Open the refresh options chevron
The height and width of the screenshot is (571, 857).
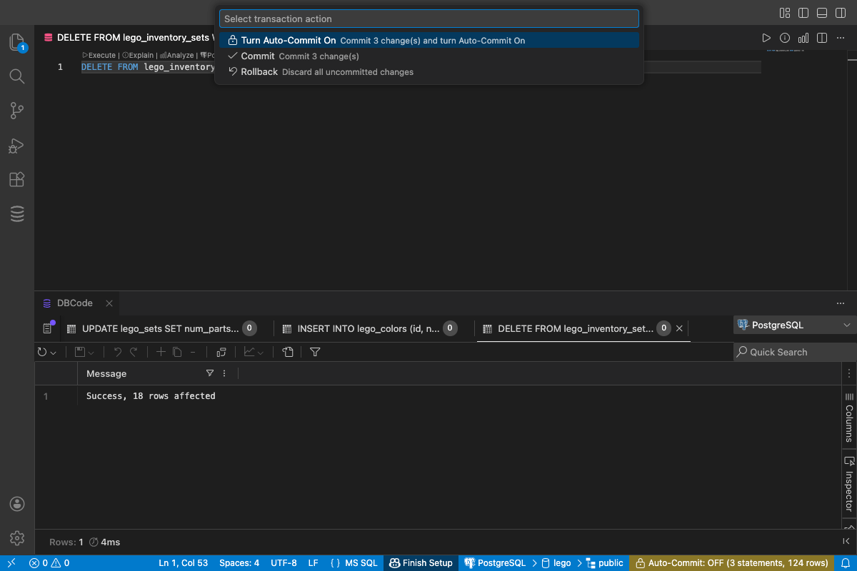(52, 351)
